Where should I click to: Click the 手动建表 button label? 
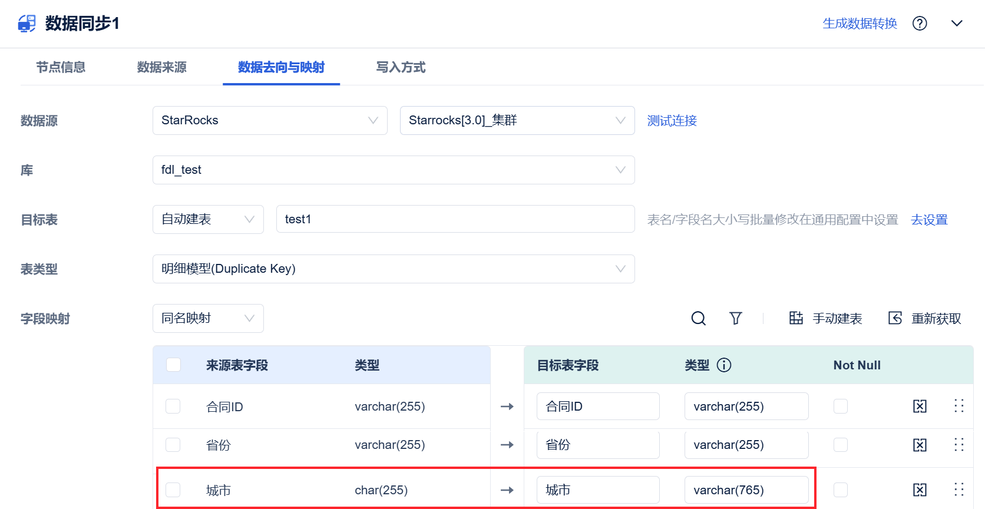click(837, 319)
